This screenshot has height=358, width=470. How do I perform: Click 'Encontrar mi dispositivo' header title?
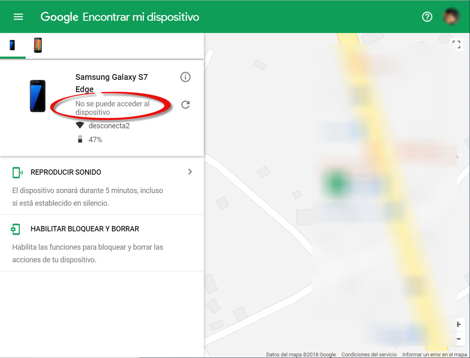pos(141,17)
